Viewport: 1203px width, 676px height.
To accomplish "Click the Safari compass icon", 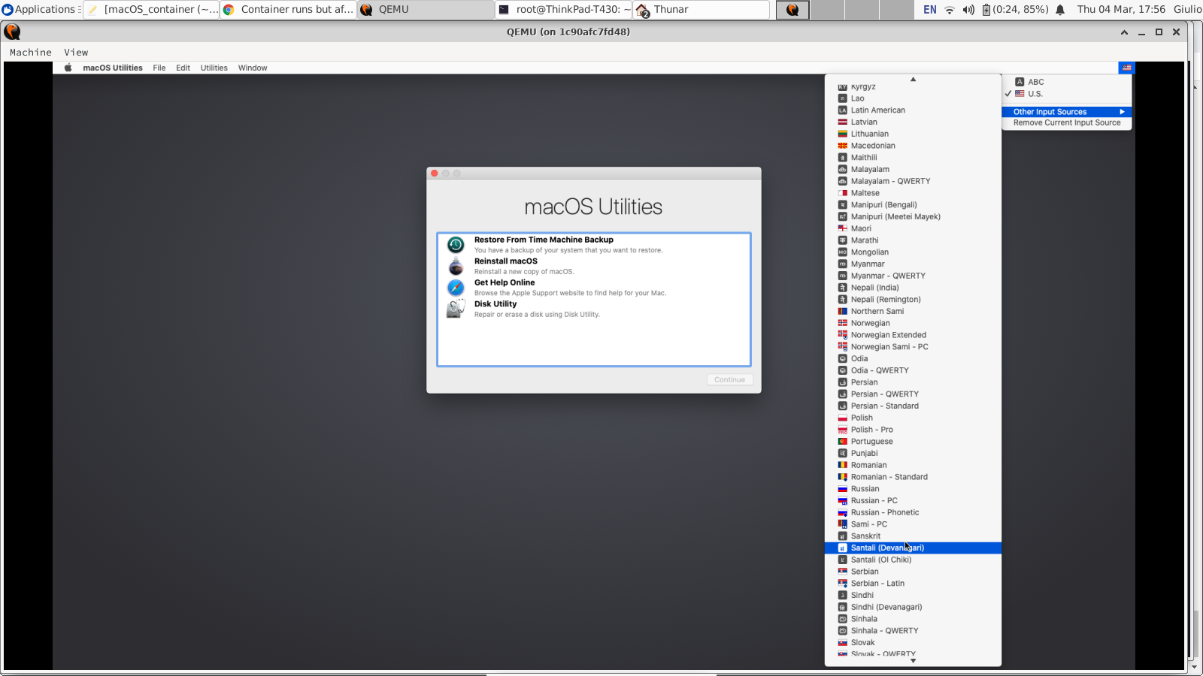I will [456, 288].
